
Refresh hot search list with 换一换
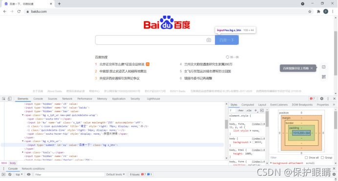[232, 57]
